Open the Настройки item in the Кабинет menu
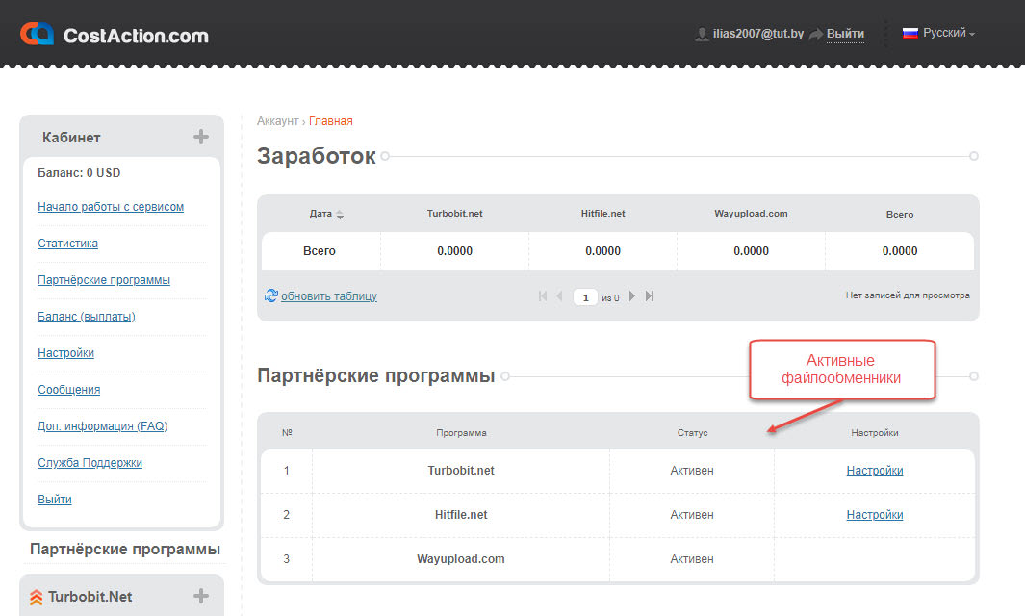Screen dimensions: 1025x616 pos(66,353)
